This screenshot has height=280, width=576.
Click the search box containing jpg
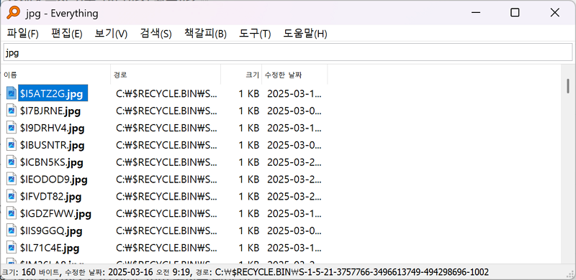click(287, 52)
